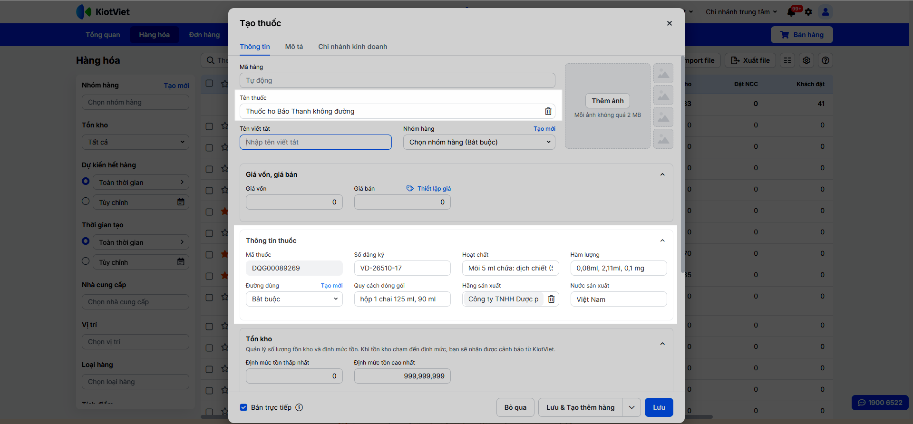913x424 pixels.
Task: Open the settings gear in header
Action: tap(808, 12)
